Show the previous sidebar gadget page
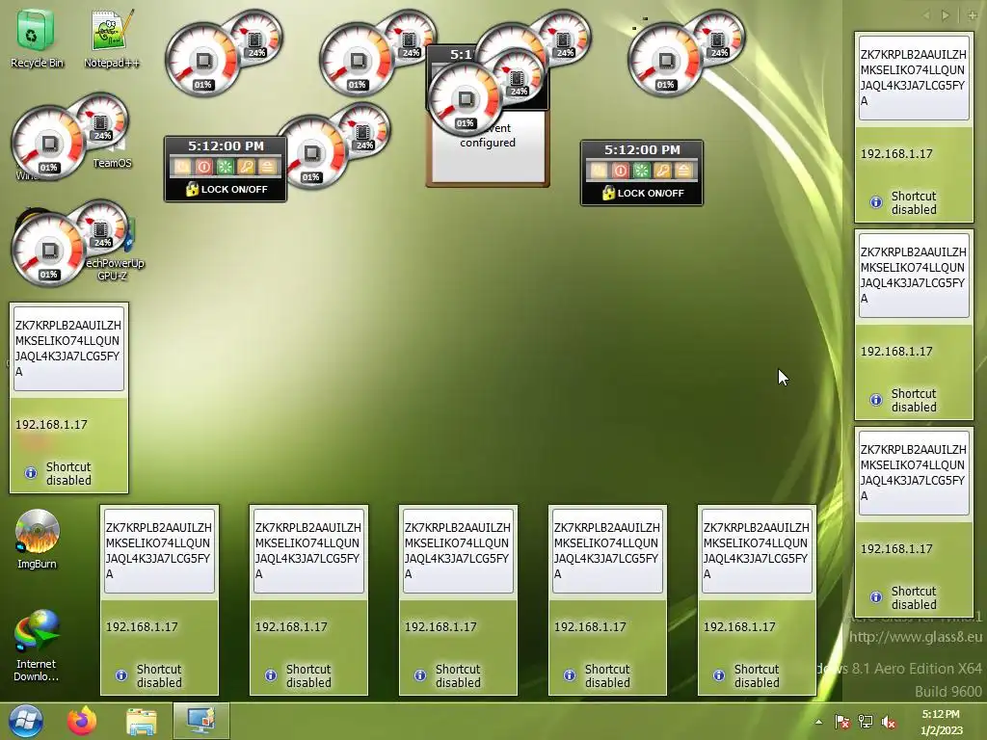987x740 pixels. coord(926,15)
